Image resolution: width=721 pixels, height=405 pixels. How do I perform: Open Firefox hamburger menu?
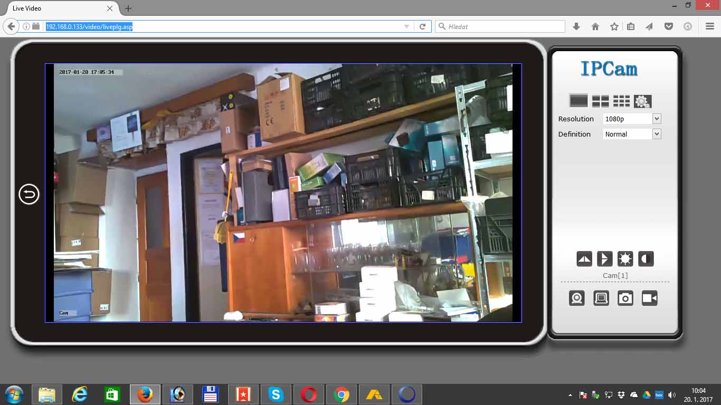point(710,26)
